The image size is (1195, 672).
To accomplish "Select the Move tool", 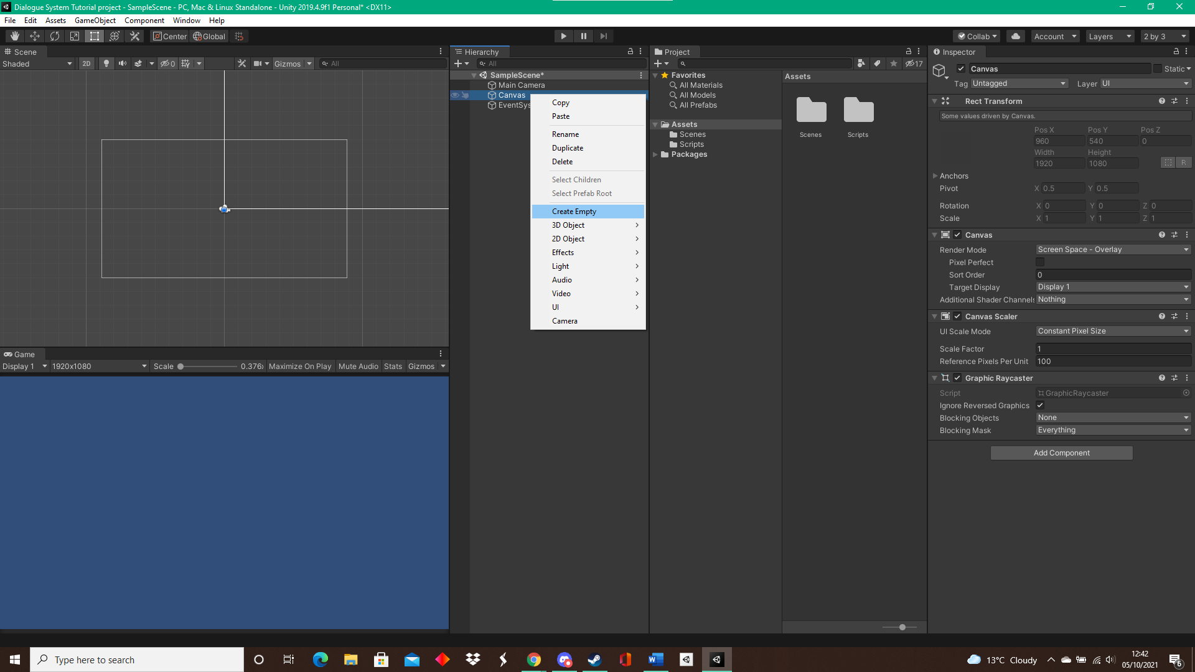I will (x=35, y=35).
